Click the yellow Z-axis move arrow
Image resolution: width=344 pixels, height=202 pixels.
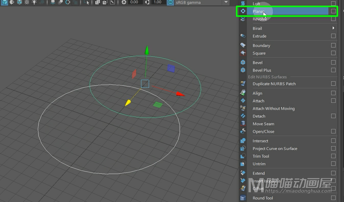click(x=128, y=103)
